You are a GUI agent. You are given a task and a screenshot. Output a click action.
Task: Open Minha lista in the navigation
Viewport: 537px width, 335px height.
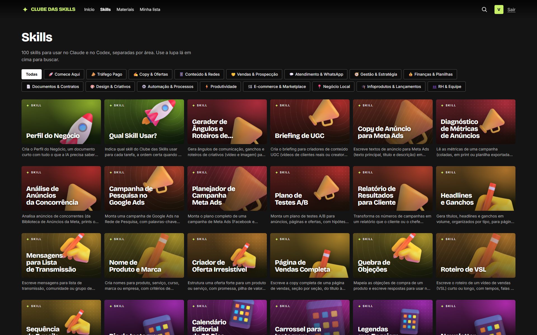click(x=150, y=9)
